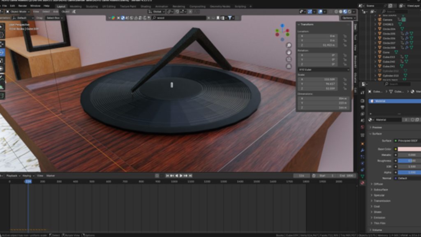Lock the Scale Z transform value
The image size is (421, 237).
345,88
